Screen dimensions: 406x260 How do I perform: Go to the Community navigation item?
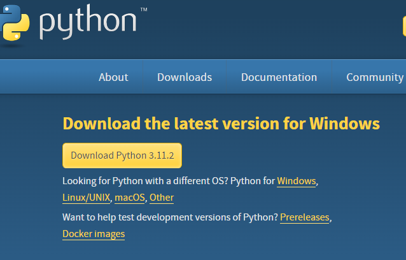pos(374,77)
